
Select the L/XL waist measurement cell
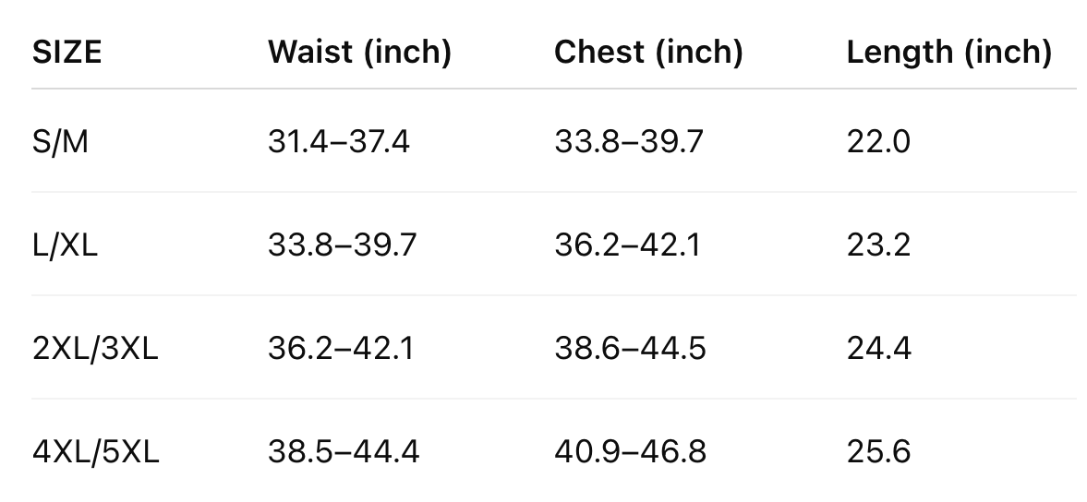point(342,245)
